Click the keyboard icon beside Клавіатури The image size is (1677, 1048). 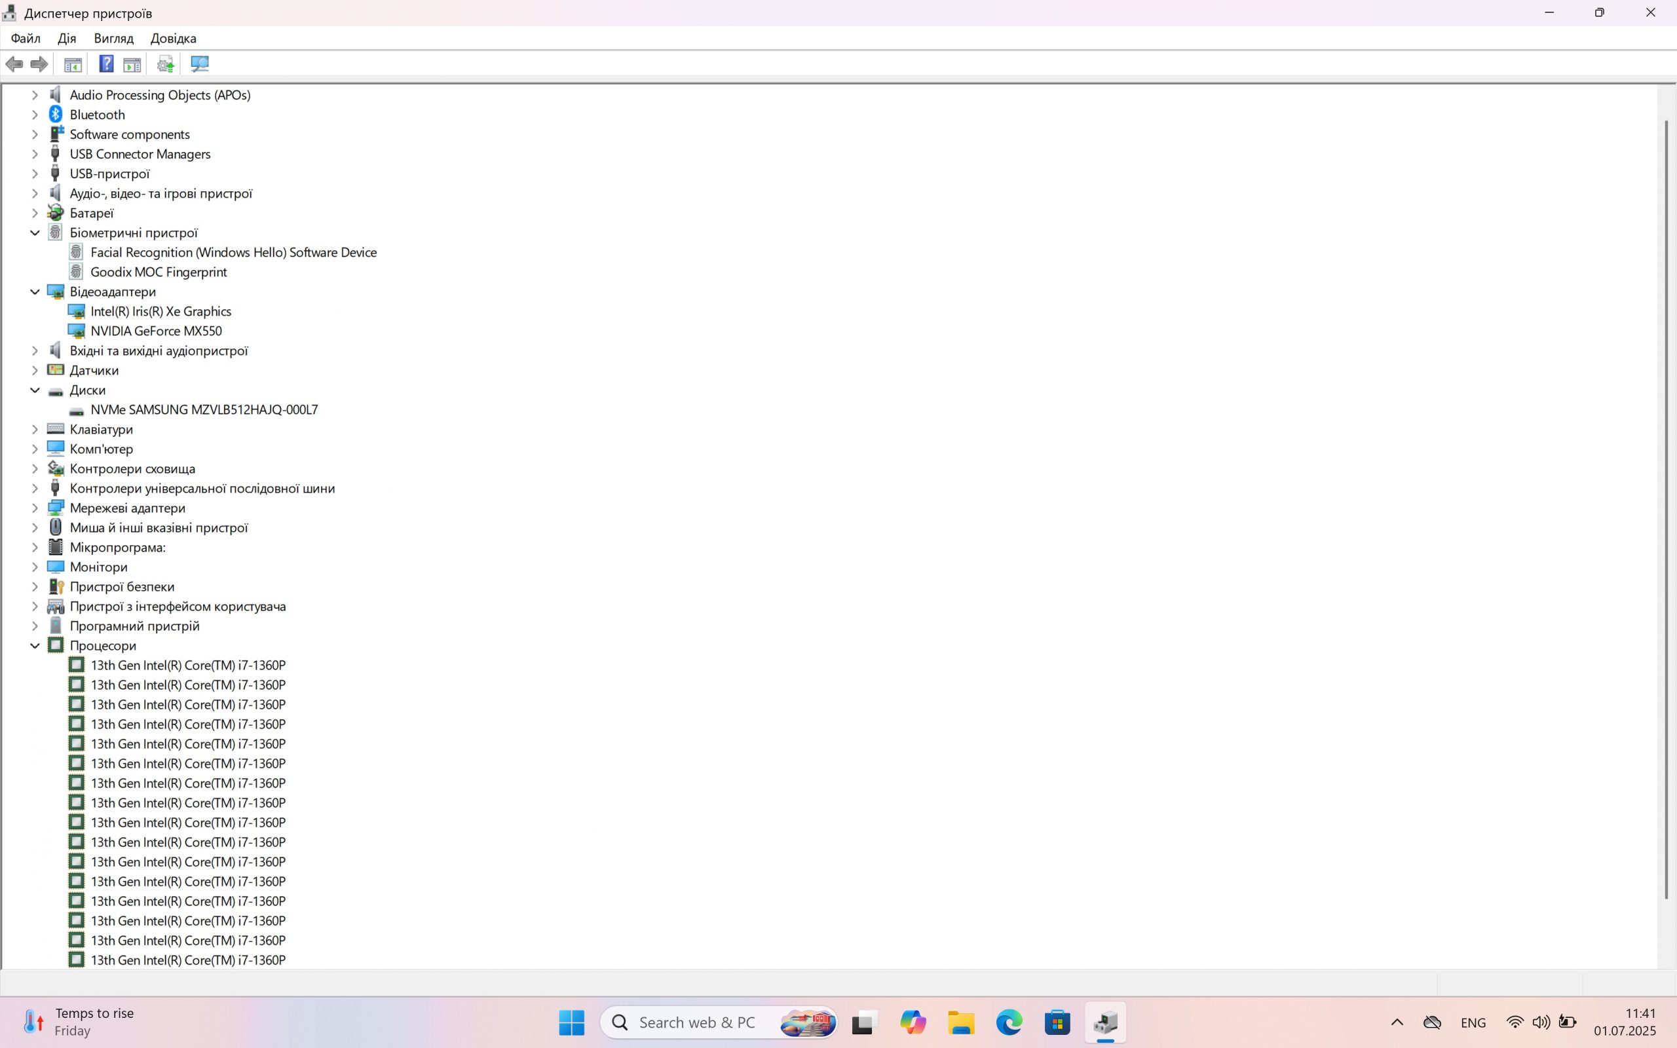56,429
